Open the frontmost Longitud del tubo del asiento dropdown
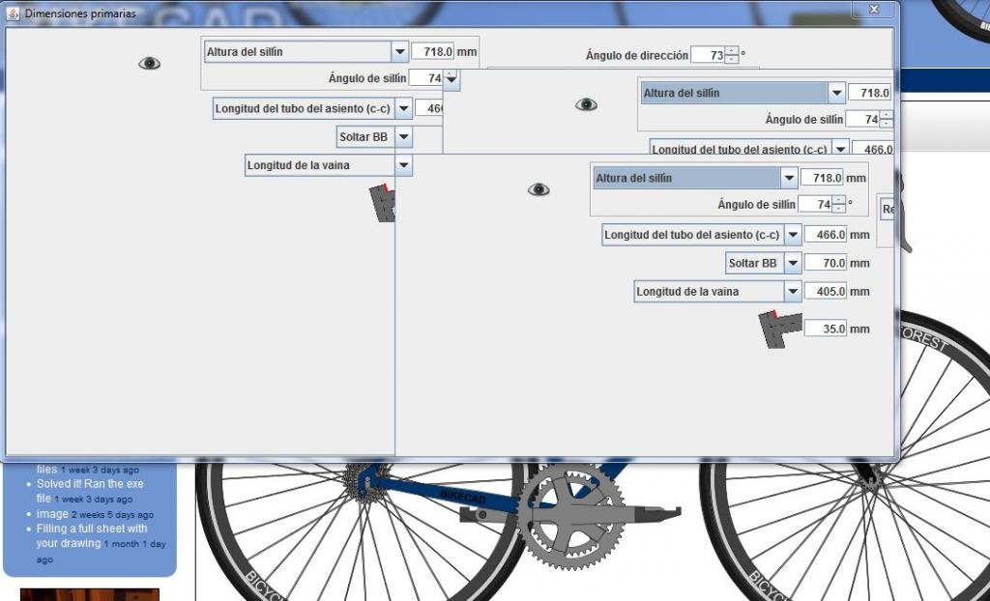 pyautogui.click(x=792, y=235)
